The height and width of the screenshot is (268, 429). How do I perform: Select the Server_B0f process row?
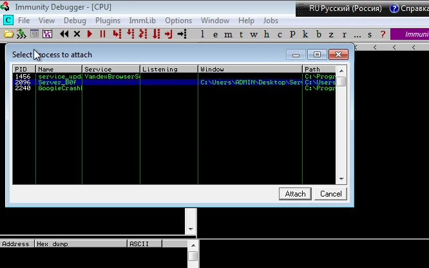(174, 82)
